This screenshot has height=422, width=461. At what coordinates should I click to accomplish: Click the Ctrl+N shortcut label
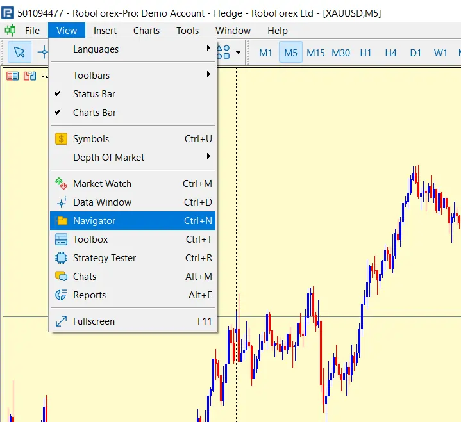(x=198, y=220)
